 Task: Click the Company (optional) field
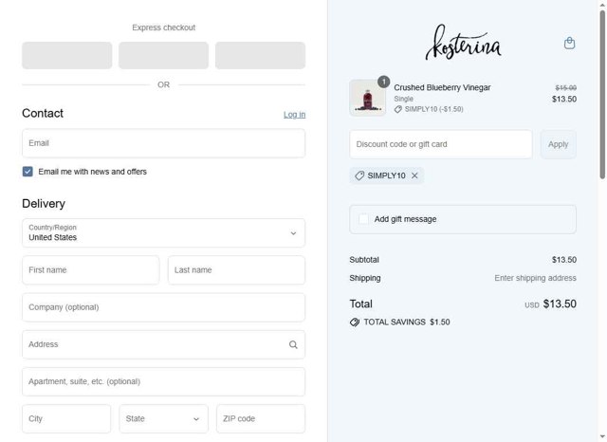(x=163, y=307)
